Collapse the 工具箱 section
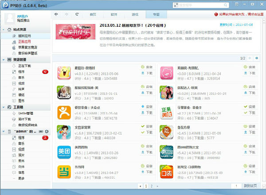The width and height of the screenshot is (266, 195). pos(4,107)
